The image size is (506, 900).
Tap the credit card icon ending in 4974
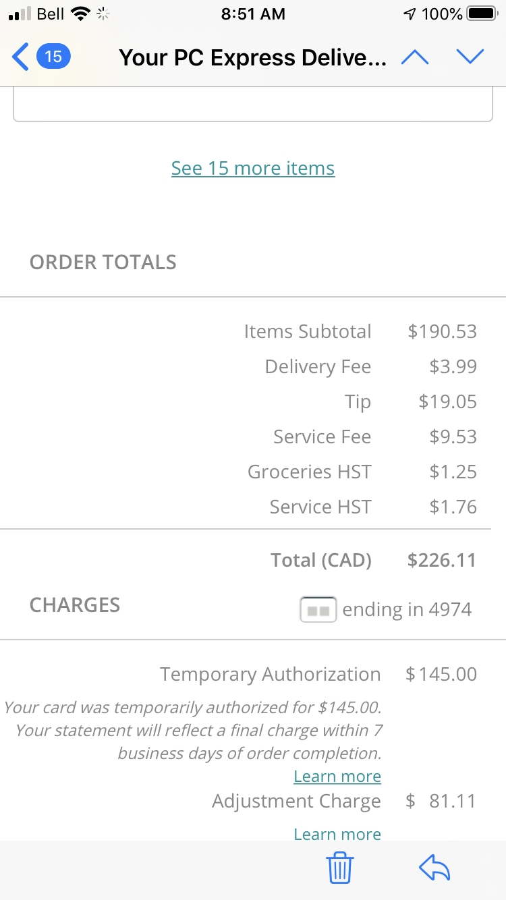click(318, 609)
